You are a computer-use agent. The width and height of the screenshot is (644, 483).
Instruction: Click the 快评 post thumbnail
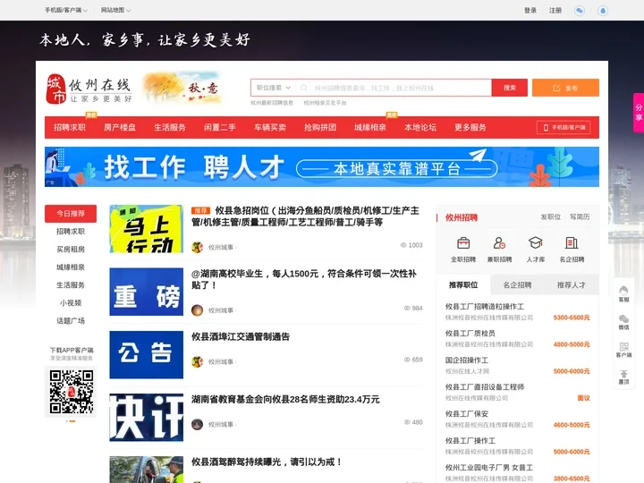click(146, 418)
